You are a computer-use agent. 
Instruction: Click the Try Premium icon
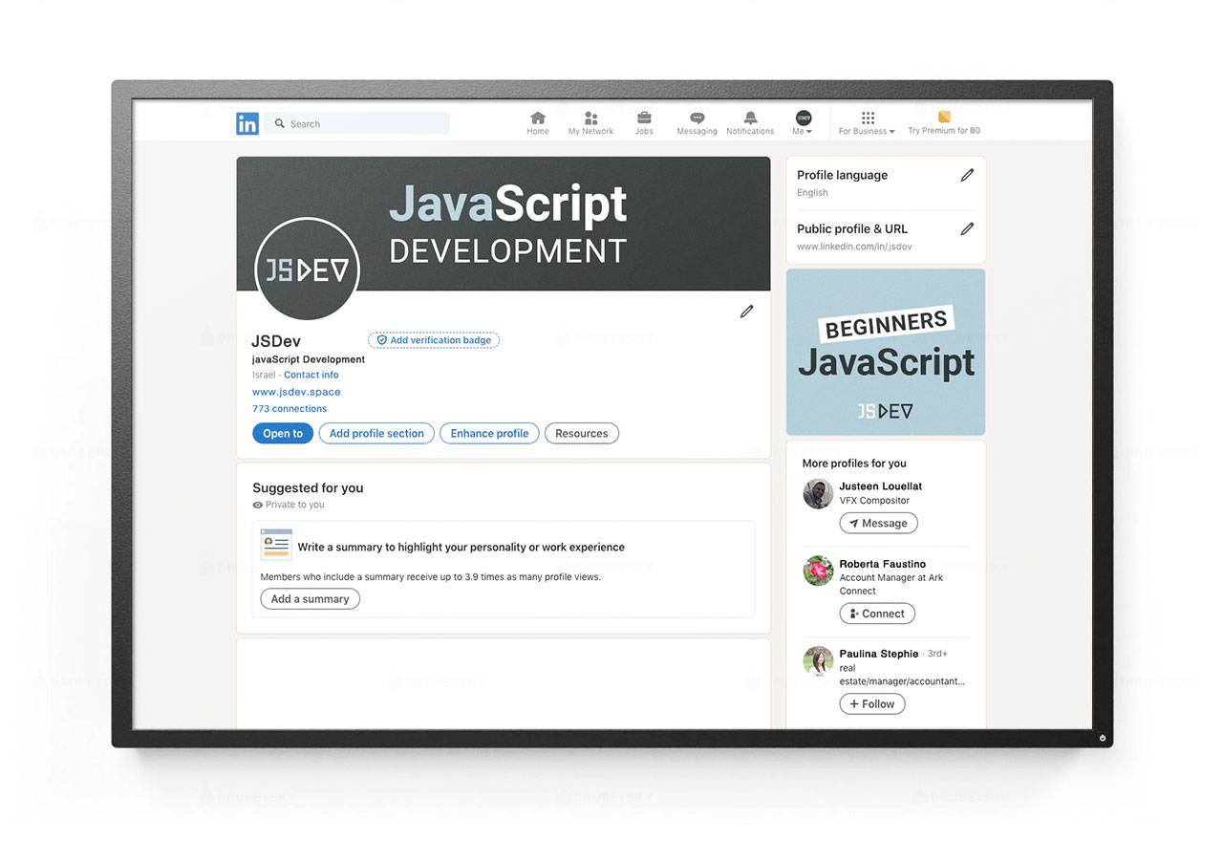coord(944,118)
